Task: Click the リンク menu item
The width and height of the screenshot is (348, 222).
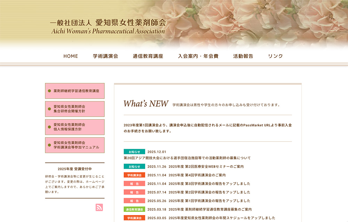Action: (275, 56)
